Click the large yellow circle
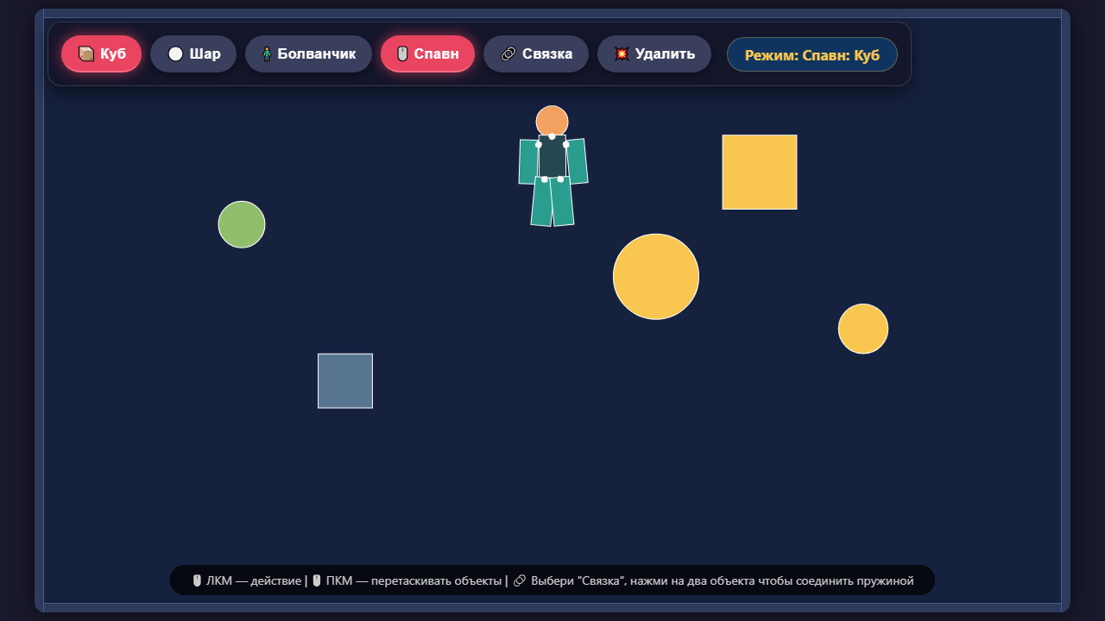This screenshot has height=621, width=1105. pos(656,276)
